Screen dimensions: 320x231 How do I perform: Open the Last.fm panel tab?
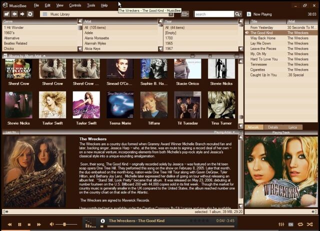tap(11, 132)
